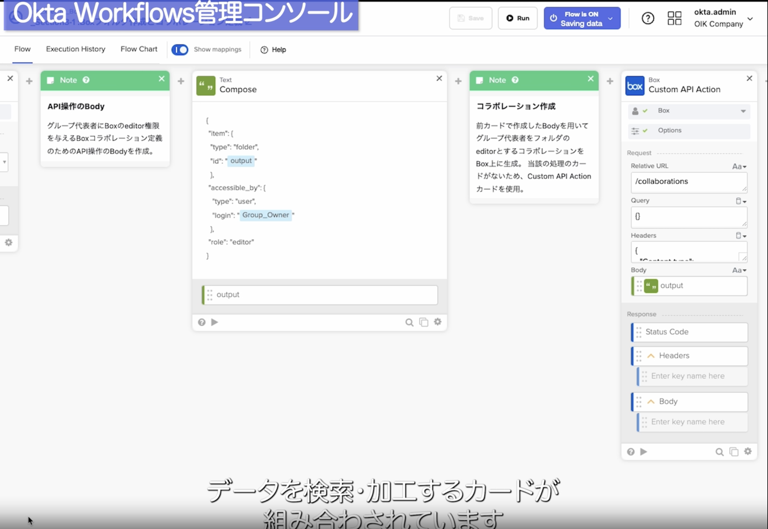Toggle the Show mappings switch

(x=180, y=50)
